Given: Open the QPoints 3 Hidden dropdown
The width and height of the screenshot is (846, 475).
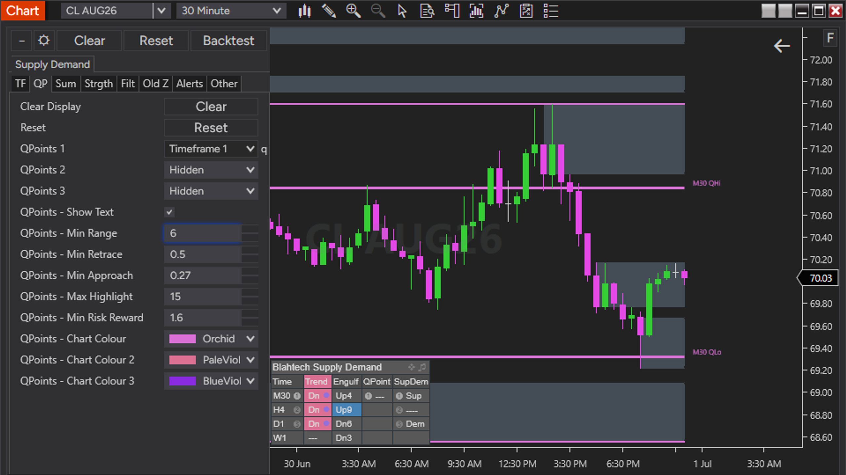Looking at the screenshot, I should (x=211, y=191).
